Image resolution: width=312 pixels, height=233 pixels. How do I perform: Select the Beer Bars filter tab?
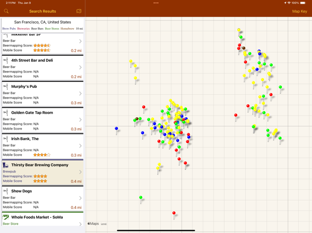point(37,29)
